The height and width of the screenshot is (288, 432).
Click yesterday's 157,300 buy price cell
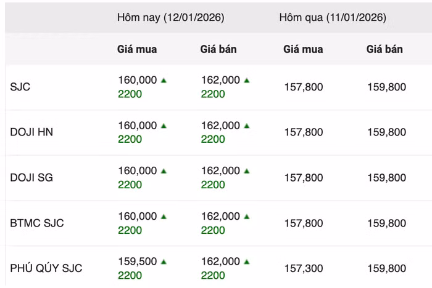click(304, 268)
